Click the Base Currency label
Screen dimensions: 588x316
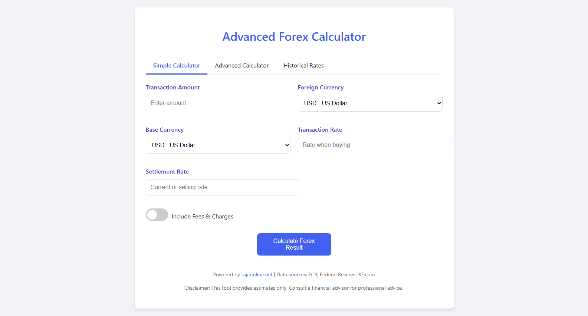pos(165,130)
